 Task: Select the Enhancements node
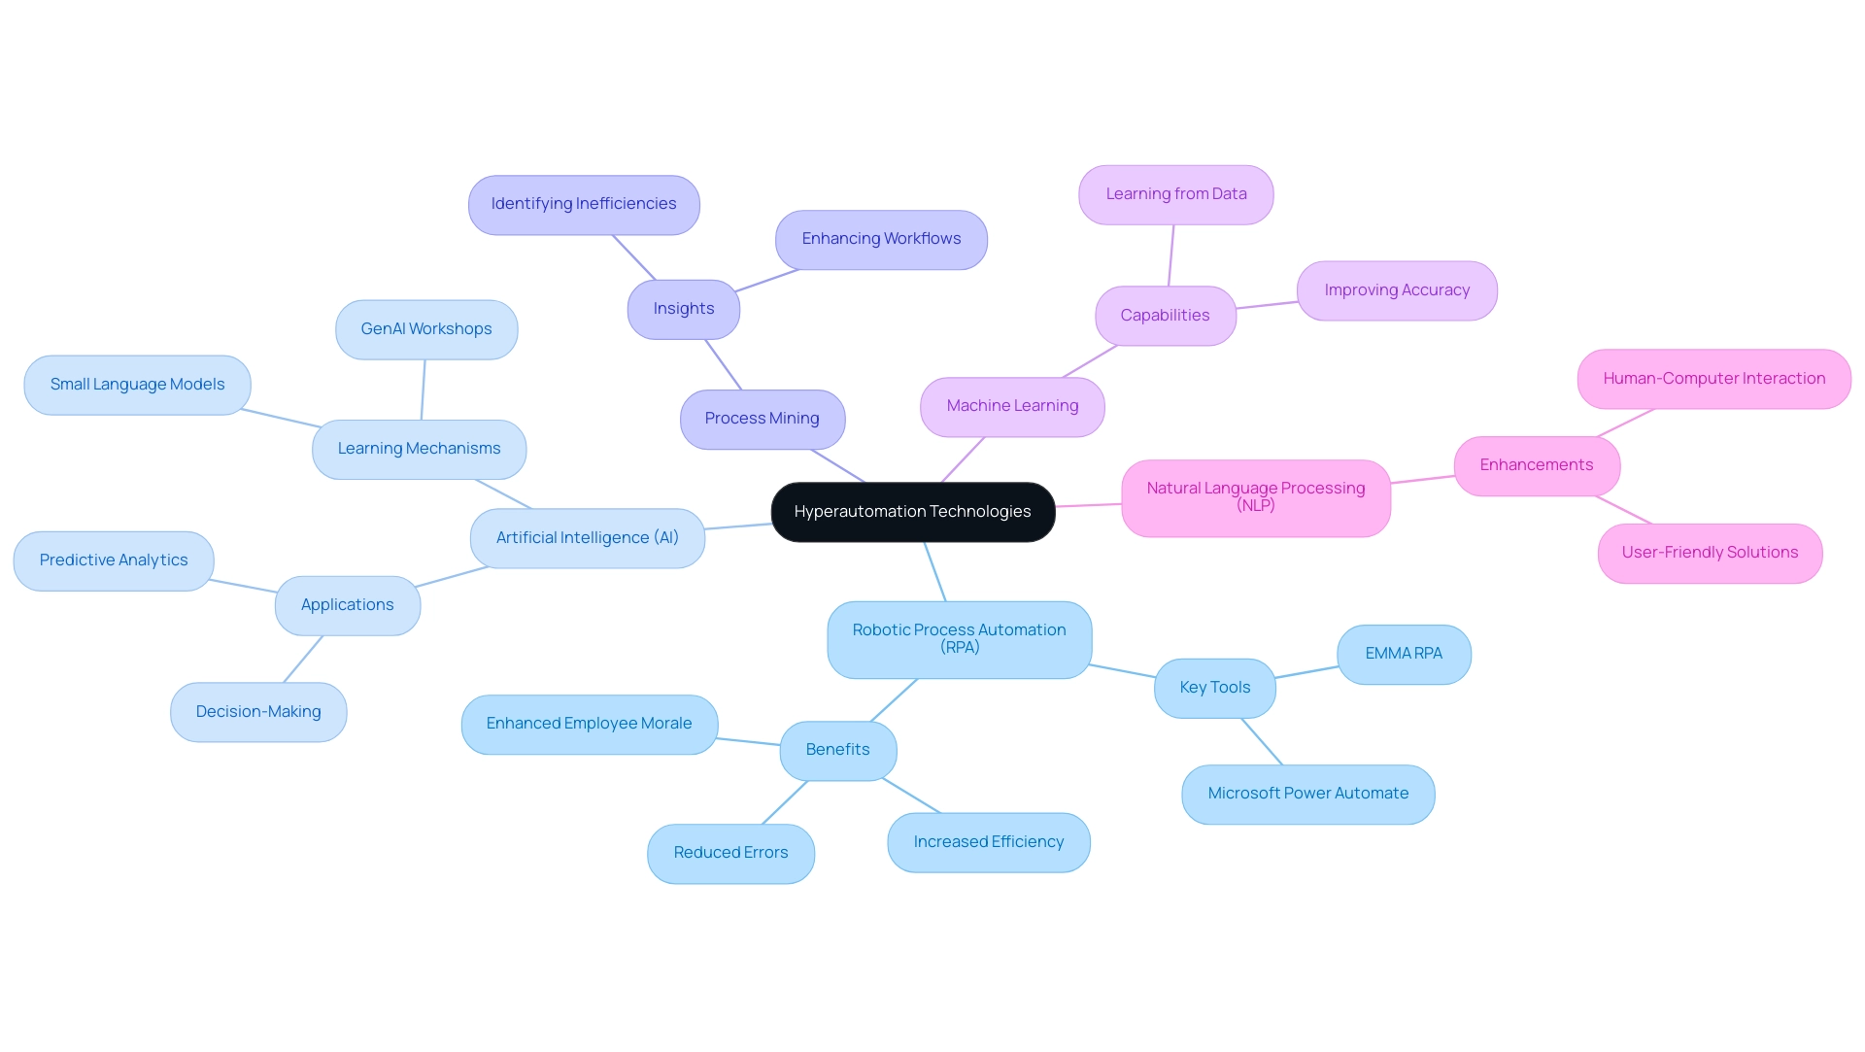[1537, 464]
